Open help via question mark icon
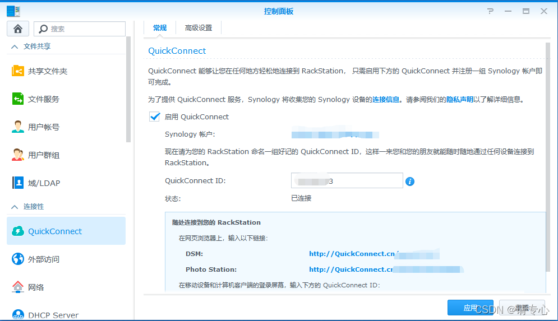 click(490, 11)
